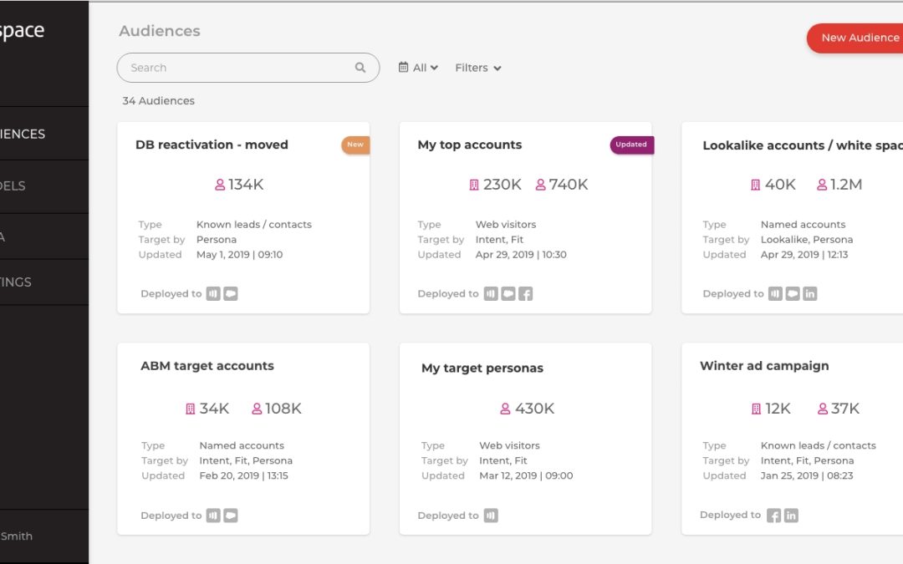Expand the Filters dropdown

(x=477, y=68)
